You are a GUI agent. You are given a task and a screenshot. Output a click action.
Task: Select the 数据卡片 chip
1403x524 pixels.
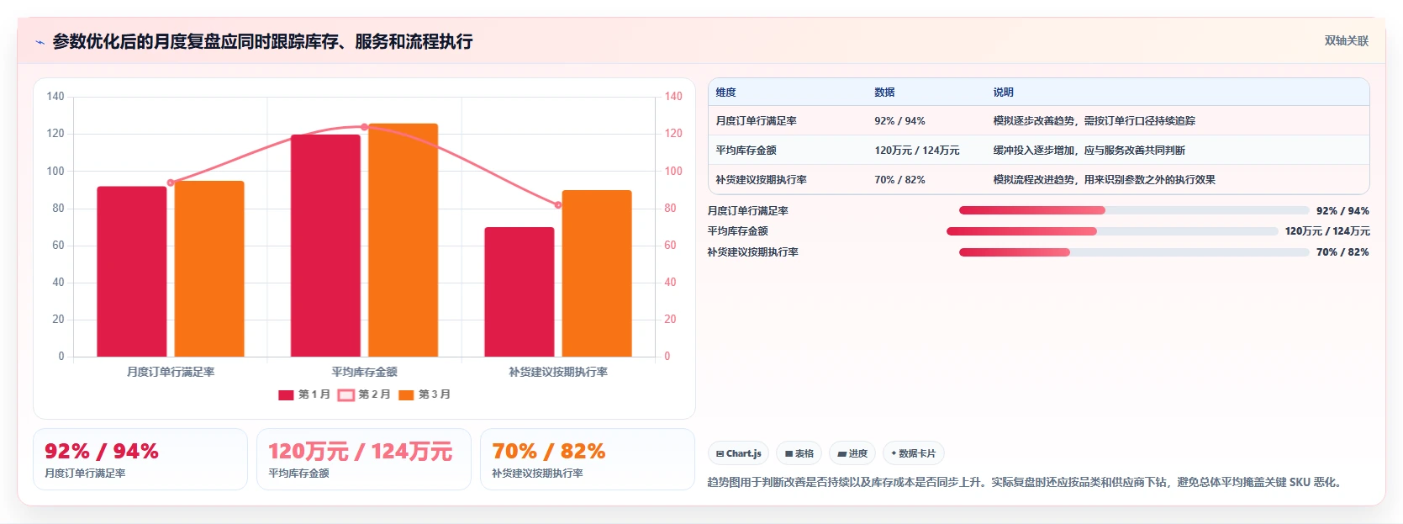click(914, 453)
